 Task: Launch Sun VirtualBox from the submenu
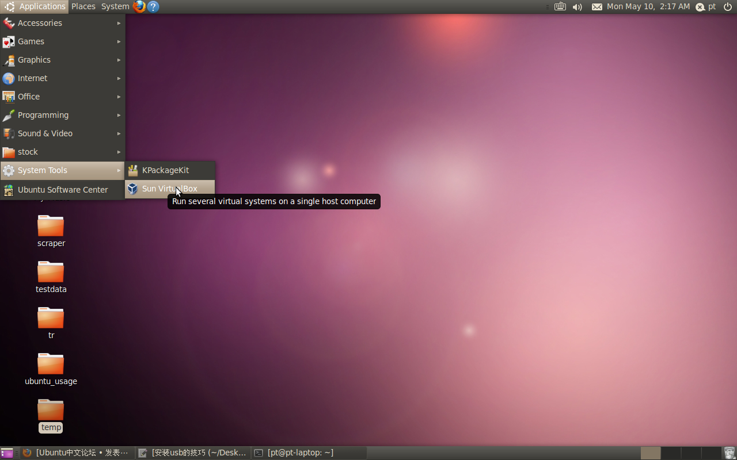pos(170,189)
